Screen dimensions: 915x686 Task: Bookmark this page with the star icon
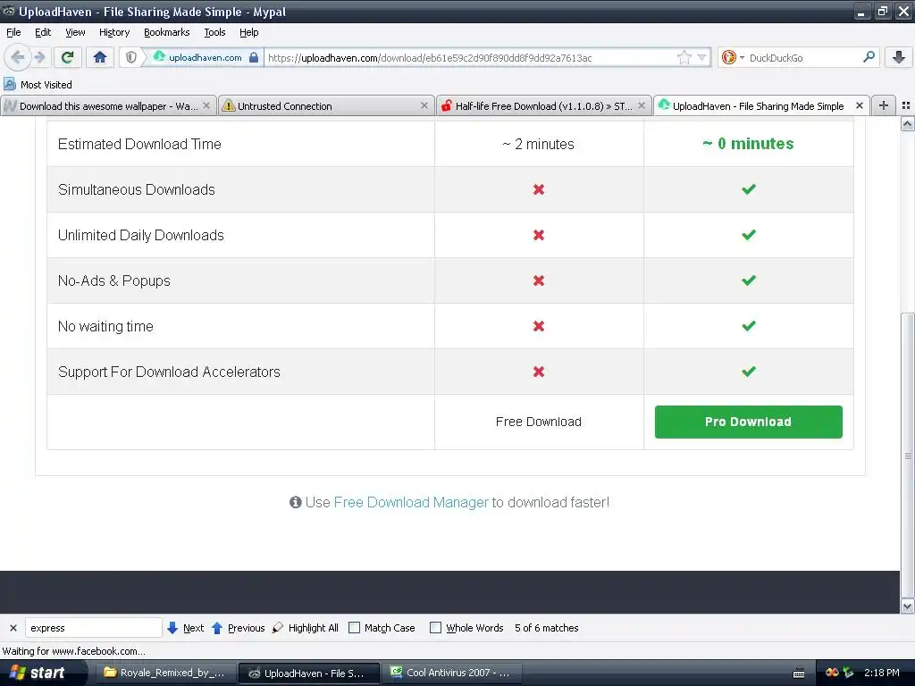click(684, 57)
